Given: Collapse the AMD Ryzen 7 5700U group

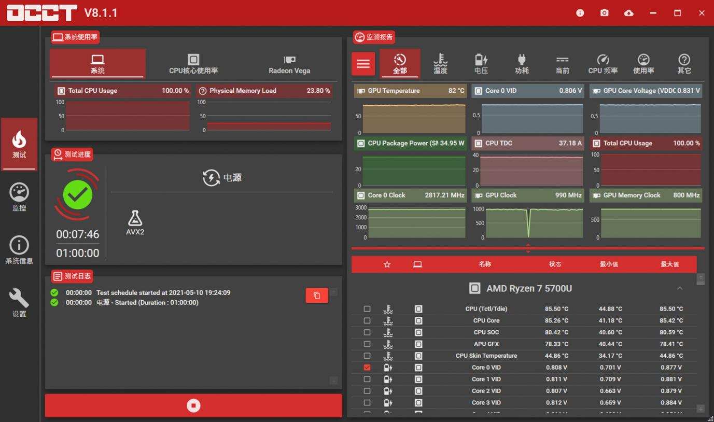Looking at the screenshot, I should click(x=679, y=288).
